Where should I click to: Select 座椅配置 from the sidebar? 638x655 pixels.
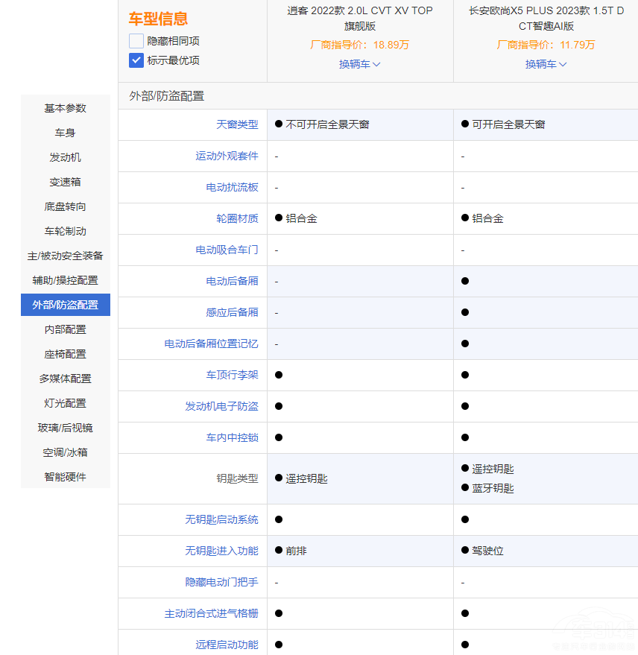click(65, 354)
